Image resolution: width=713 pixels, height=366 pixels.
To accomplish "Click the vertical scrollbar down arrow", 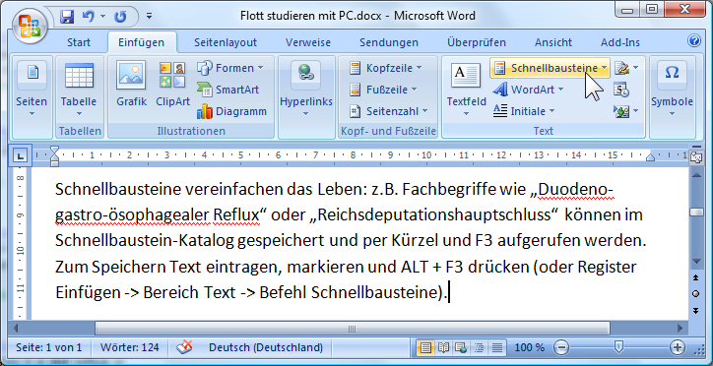I will [x=695, y=262].
